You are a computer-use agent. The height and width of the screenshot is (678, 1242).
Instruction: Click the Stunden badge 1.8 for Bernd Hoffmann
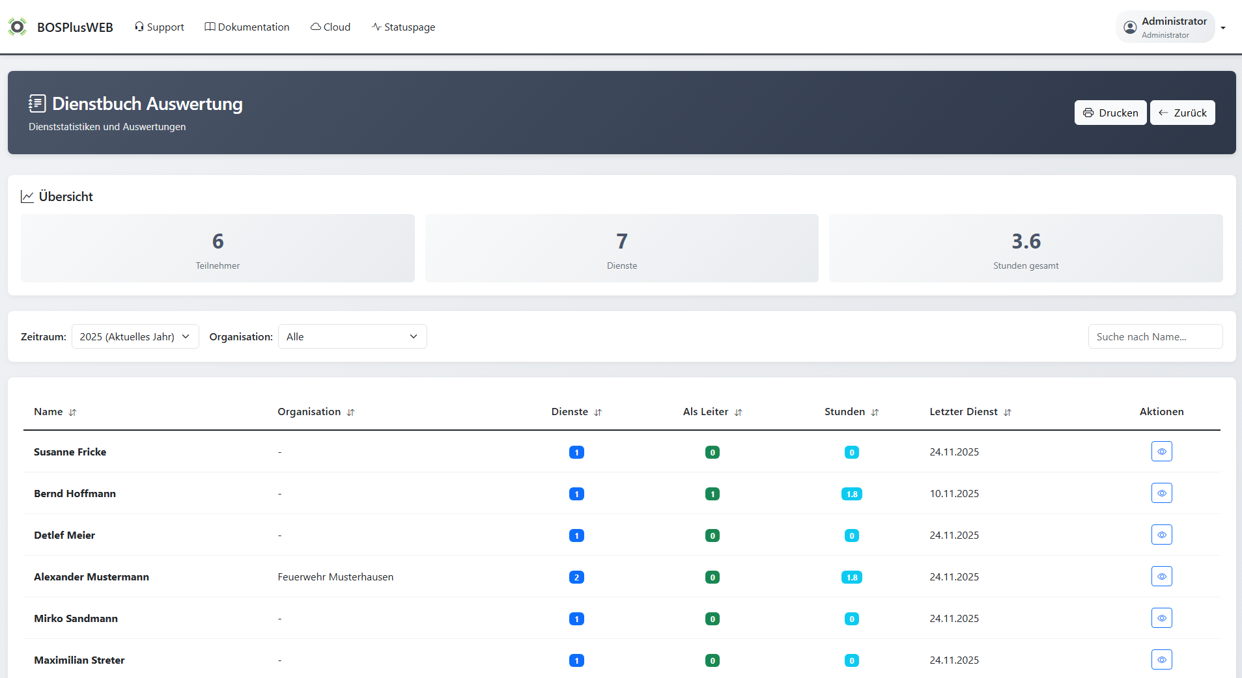coord(851,494)
